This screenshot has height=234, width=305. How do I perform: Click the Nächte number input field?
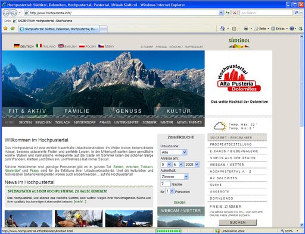coord(165,184)
